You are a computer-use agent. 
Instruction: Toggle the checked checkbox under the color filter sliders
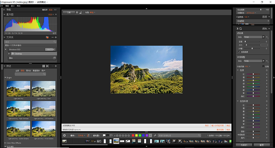tap(239, 52)
